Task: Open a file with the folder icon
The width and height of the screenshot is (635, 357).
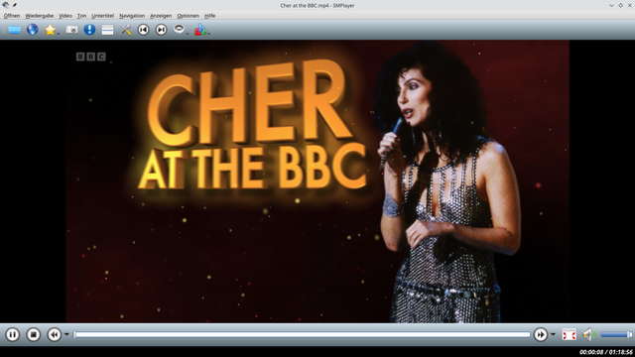Action: tap(14, 30)
